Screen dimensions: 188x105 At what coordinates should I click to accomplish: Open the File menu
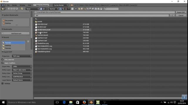[8, 5]
